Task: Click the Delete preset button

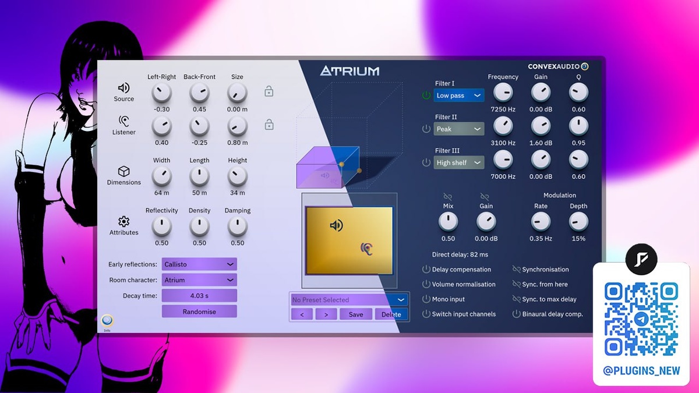Action: [x=391, y=314]
